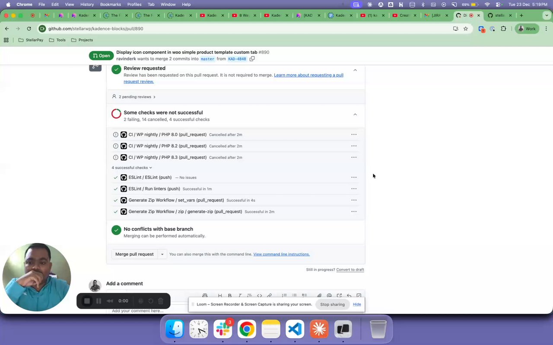Switch to the [JIRA Gmail tab

tap(436, 16)
